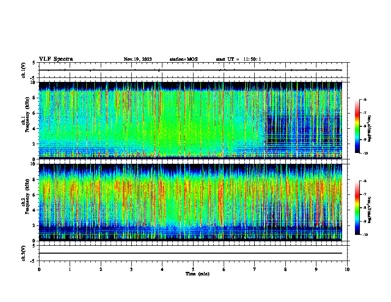
Task: Click the ch.2 PSD color bar
Action: pyautogui.click(x=357, y=208)
